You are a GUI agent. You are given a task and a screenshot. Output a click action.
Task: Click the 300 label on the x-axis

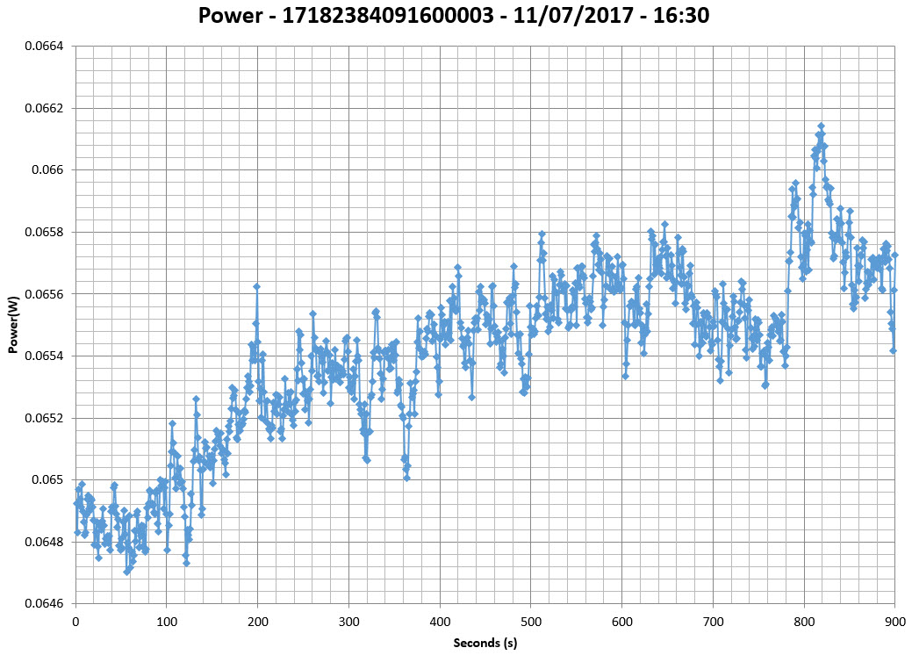pos(348,621)
